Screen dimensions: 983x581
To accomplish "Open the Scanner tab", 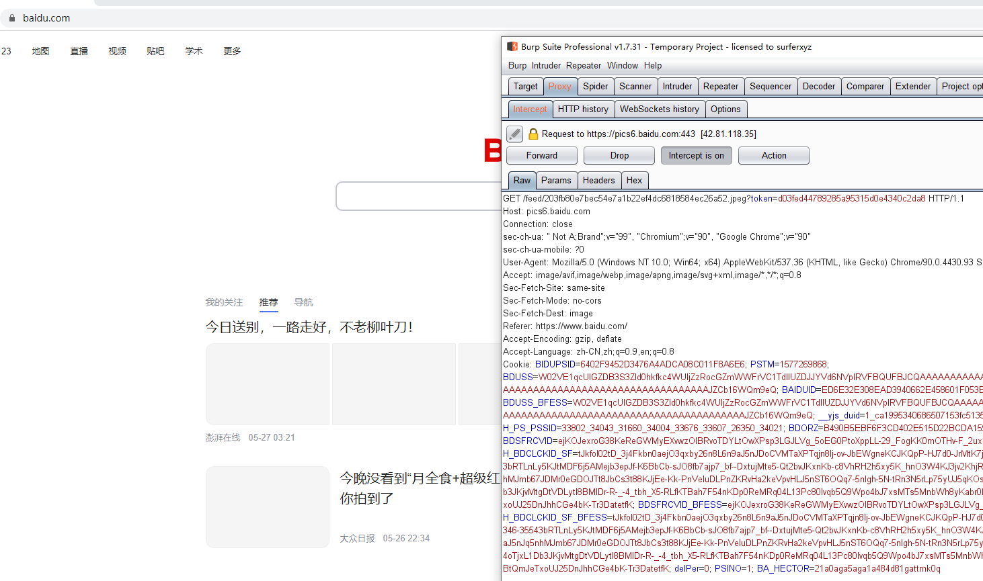I will click(x=635, y=87).
